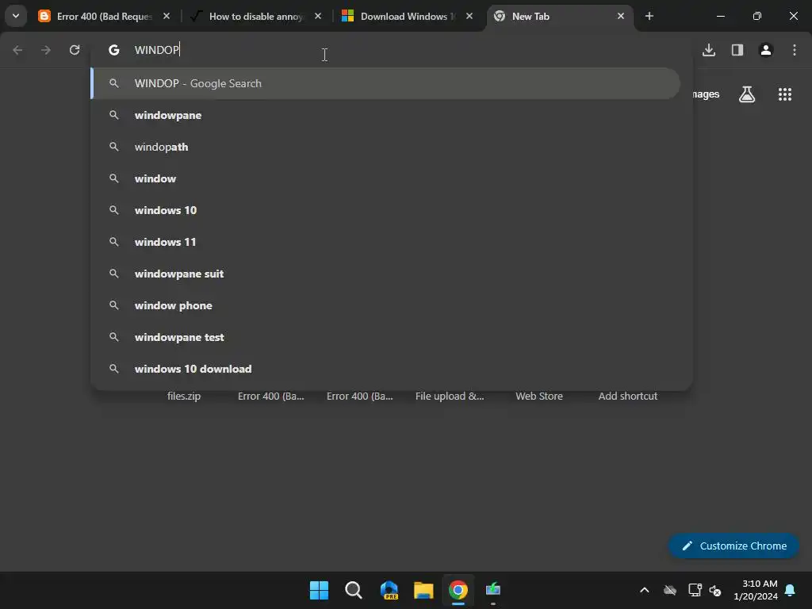The height and width of the screenshot is (609, 812).
Task: Close the Download Windows 10 tab
Action: tap(469, 16)
